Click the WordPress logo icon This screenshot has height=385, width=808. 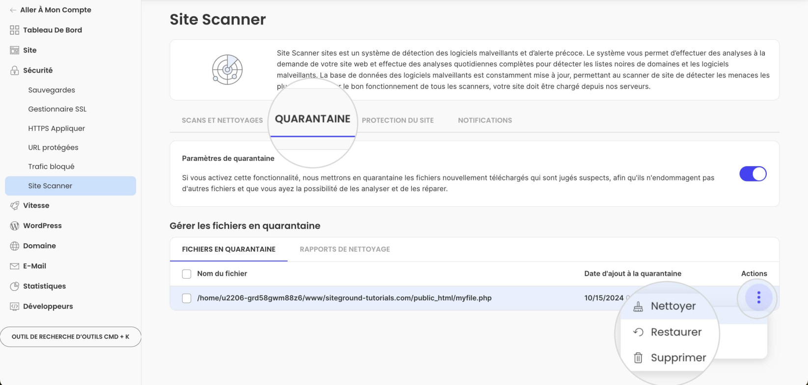click(15, 226)
